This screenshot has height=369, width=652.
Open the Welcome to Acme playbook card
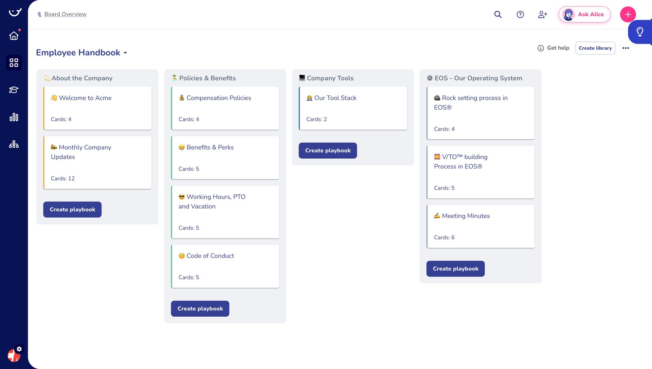(x=97, y=108)
